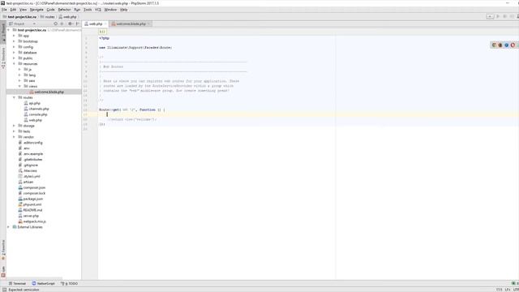Open the run configuration dropdown in toolbar
This screenshot has height=292, width=519.
coord(490,16)
